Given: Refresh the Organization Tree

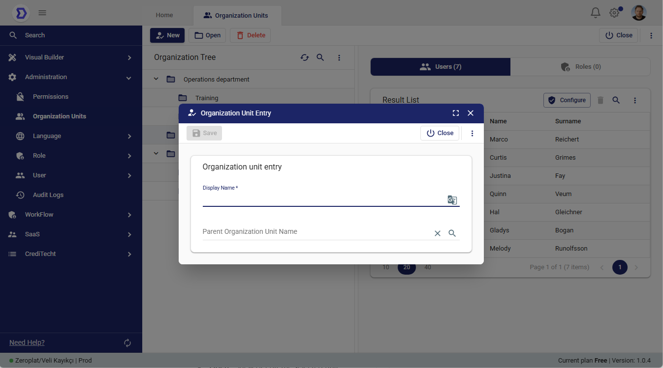Looking at the screenshot, I should (305, 57).
